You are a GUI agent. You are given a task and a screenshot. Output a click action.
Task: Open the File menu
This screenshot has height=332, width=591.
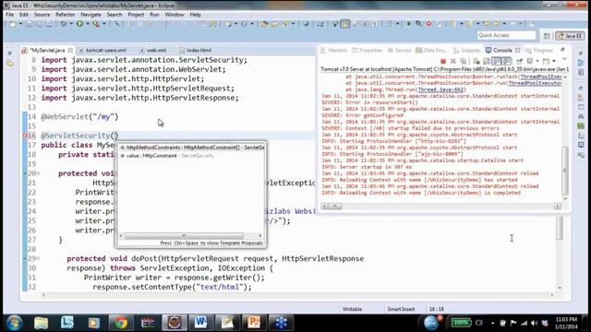coord(10,15)
